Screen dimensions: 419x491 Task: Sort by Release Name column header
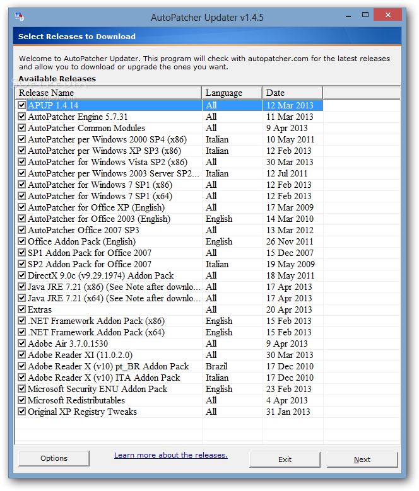coord(108,93)
